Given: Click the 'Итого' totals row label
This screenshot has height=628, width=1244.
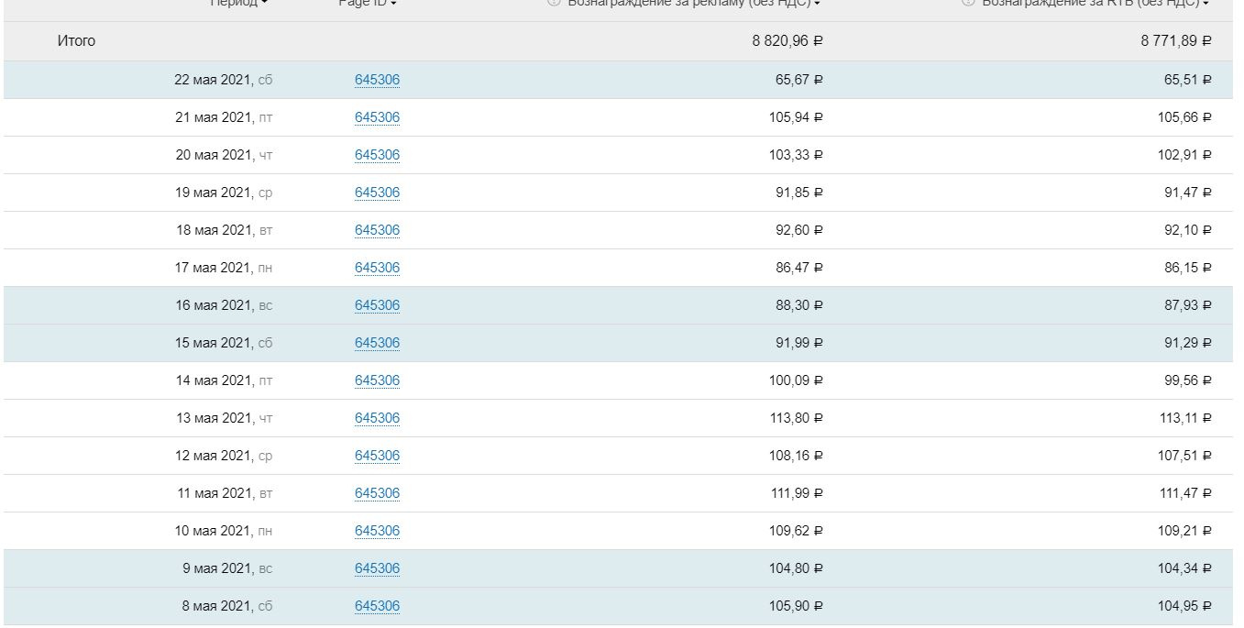Looking at the screenshot, I should point(76,41).
